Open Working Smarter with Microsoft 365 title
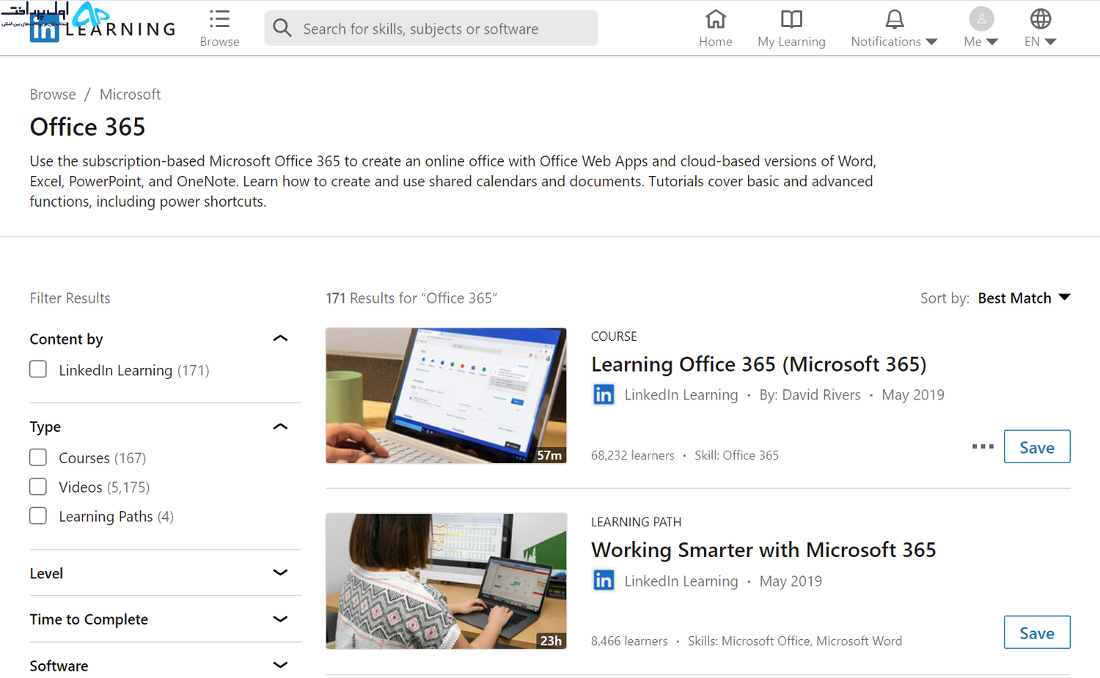Image resolution: width=1100 pixels, height=678 pixels. [x=763, y=550]
